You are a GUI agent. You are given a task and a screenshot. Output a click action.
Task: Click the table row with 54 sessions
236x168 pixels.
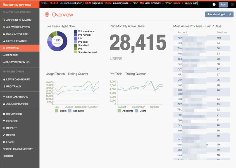click(202, 43)
